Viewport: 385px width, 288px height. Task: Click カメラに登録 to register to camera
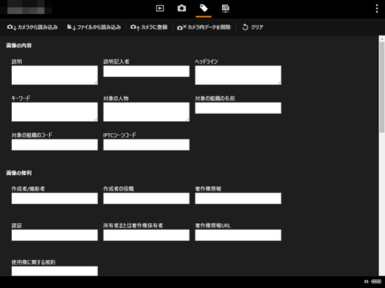tap(149, 27)
